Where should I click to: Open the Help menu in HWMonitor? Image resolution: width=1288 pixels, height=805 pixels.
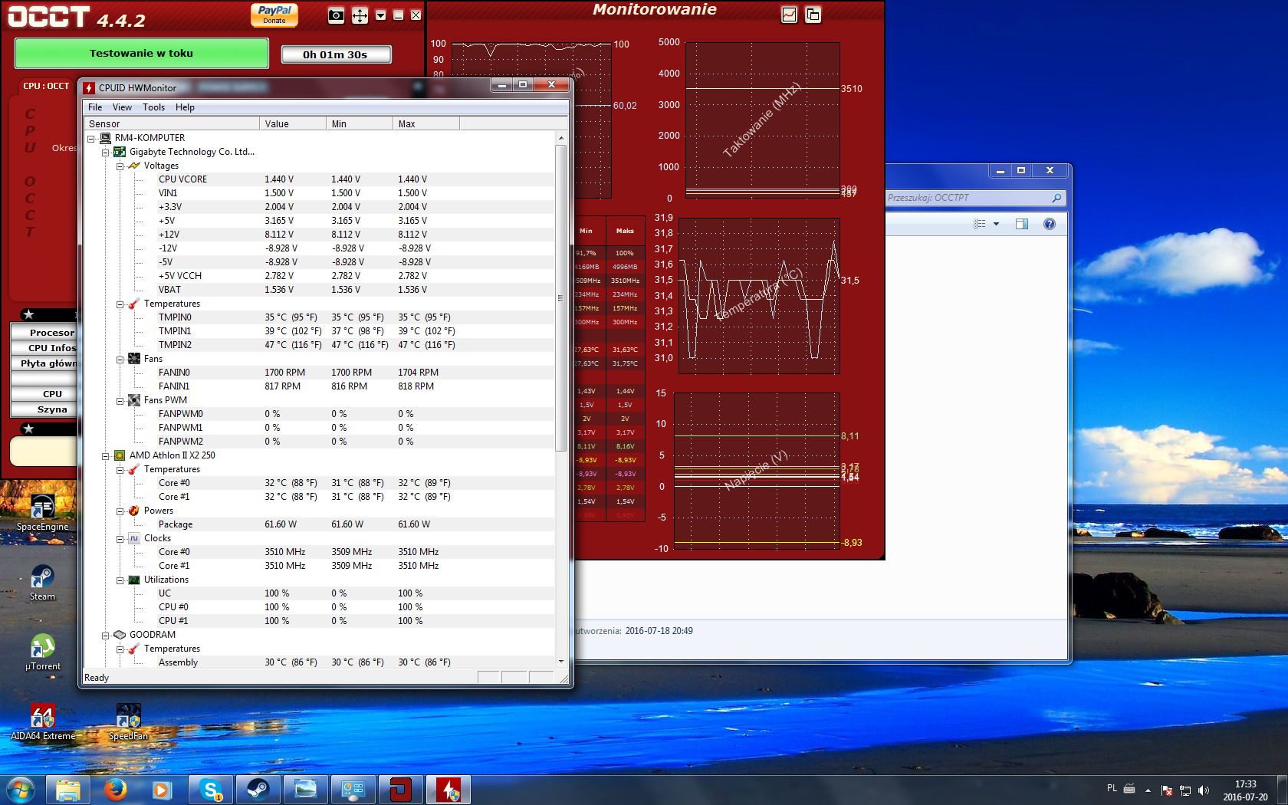(x=185, y=107)
